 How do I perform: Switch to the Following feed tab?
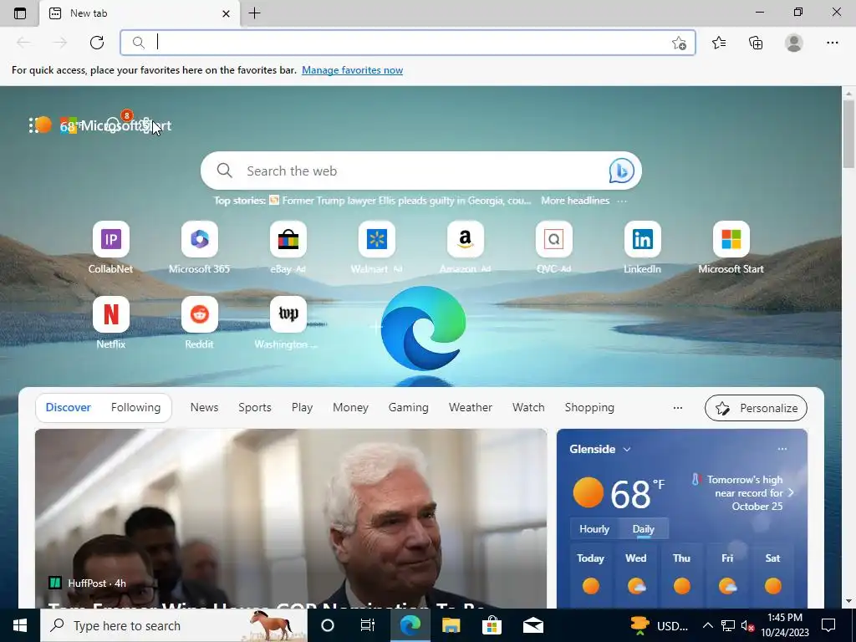tap(135, 407)
